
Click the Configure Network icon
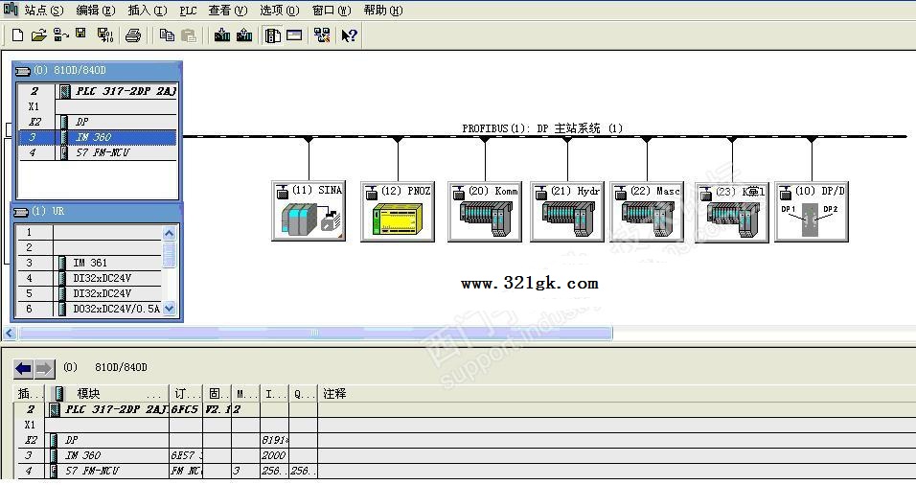pyautogui.click(x=322, y=35)
